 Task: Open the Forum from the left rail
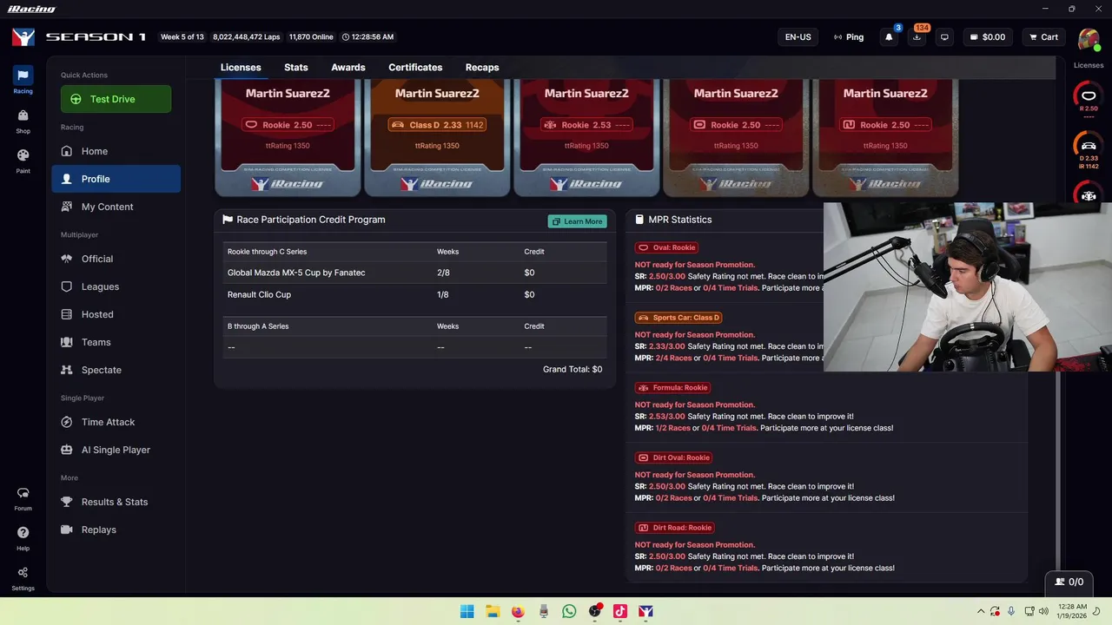pos(23,498)
